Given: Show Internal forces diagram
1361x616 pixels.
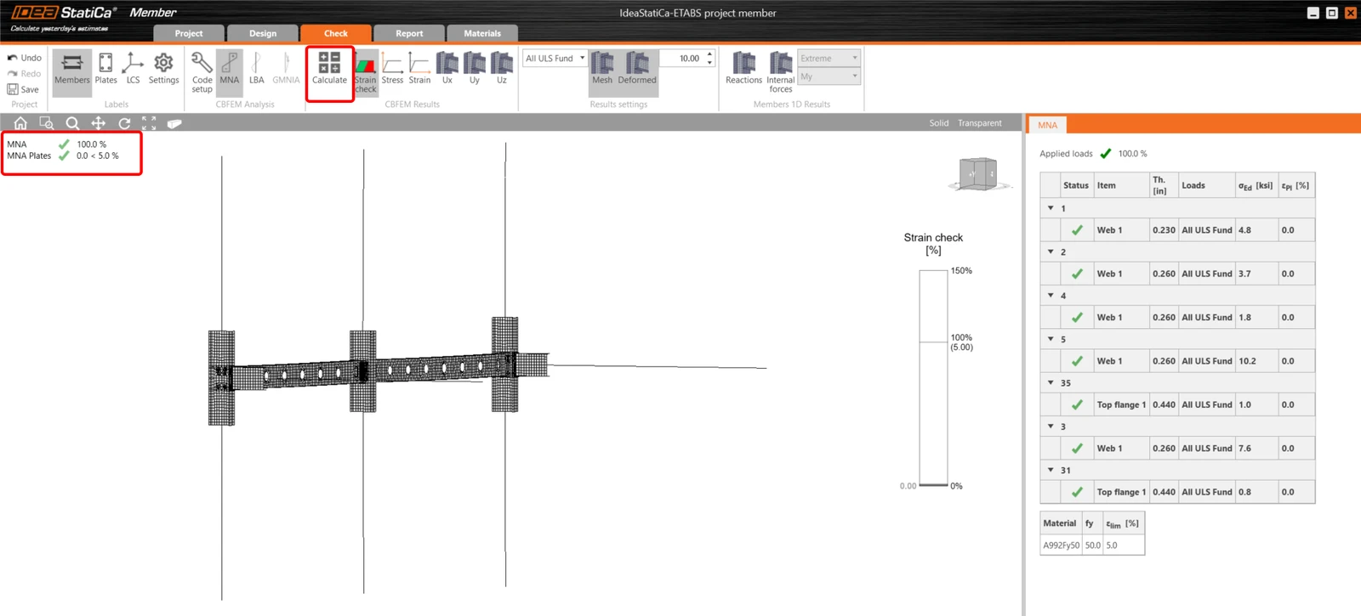Looking at the screenshot, I should (x=781, y=72).
